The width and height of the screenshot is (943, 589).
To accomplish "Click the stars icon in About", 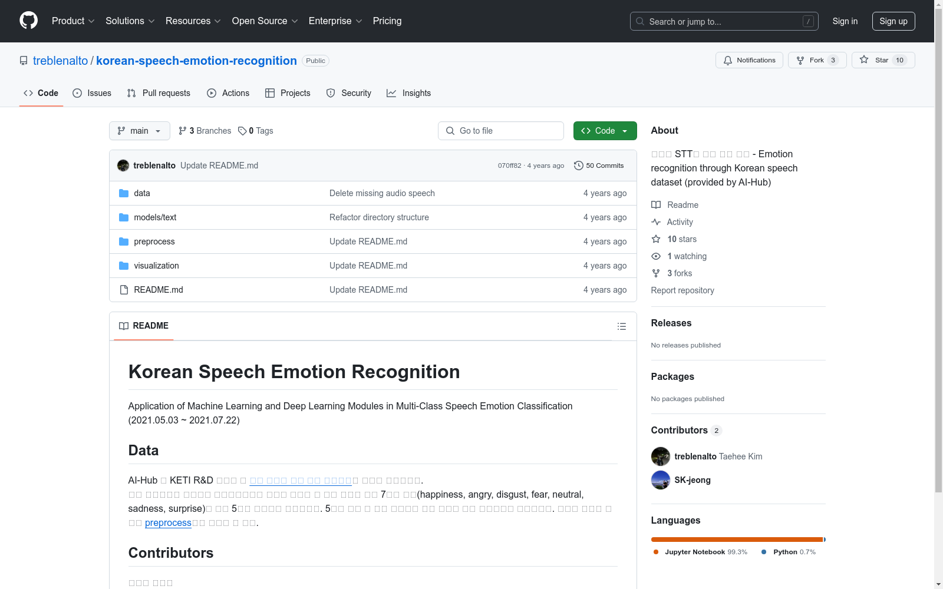I will pyautogui.click(x=656, y=239).
